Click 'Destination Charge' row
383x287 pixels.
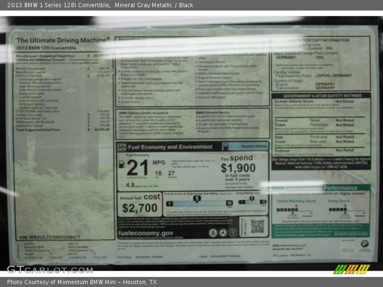pyautogui.click(x=63, y=125)
